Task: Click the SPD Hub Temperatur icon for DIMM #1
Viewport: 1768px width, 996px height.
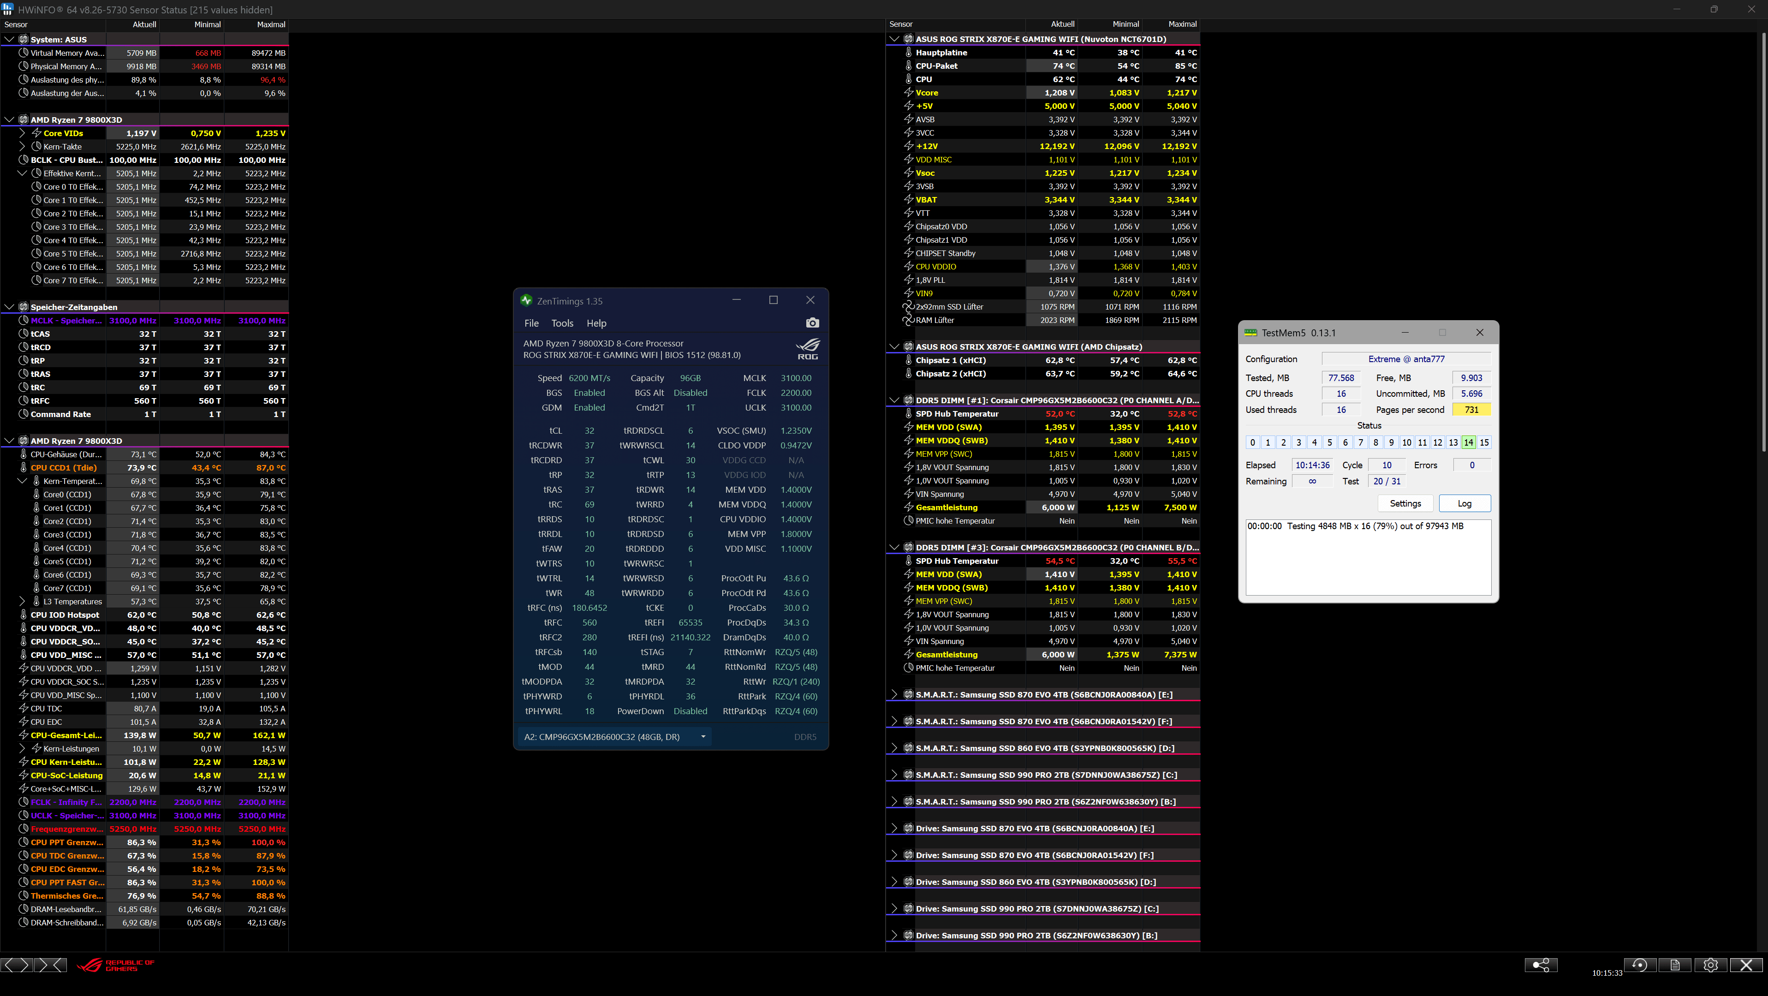Action: (909, 414)
